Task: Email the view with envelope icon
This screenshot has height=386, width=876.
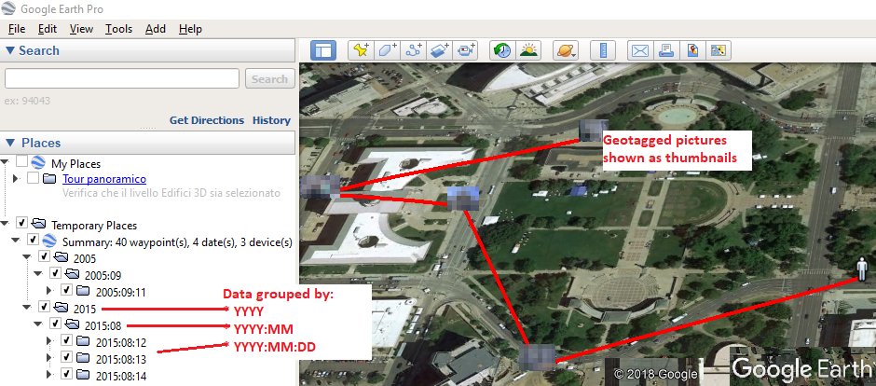Action: point(640,50)
